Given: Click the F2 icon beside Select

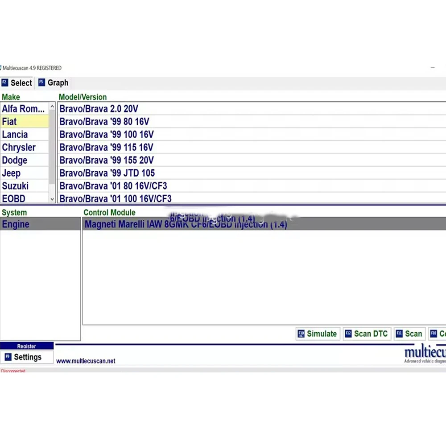Looking at the screenshot, I should pos(4,83).
